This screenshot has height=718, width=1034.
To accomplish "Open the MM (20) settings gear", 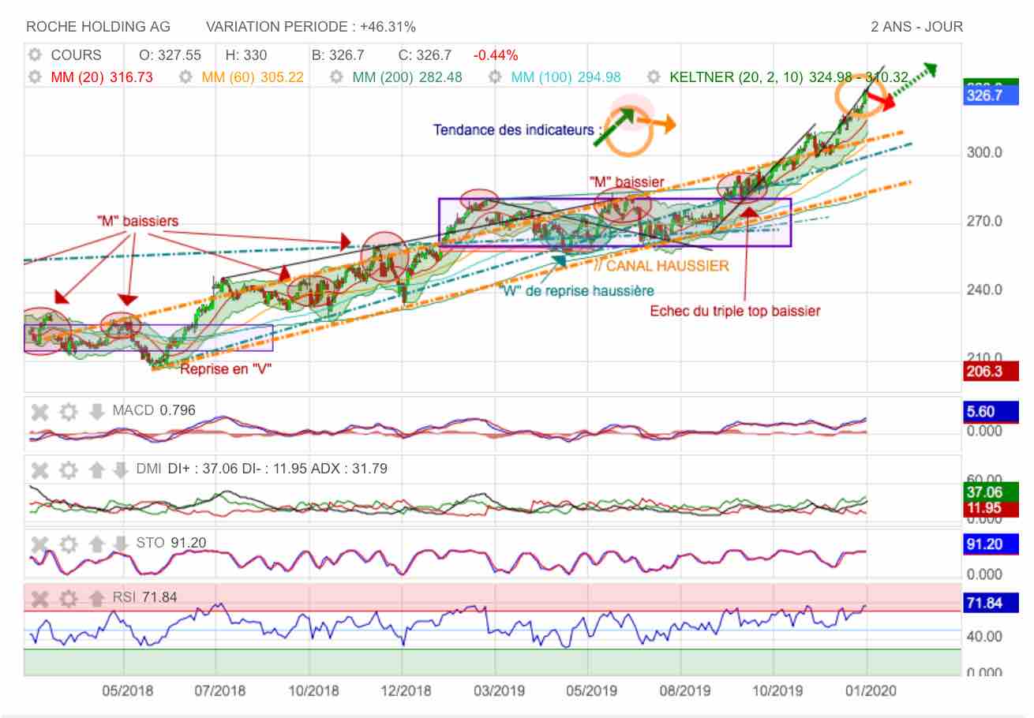I will click(x=34, y=77).
